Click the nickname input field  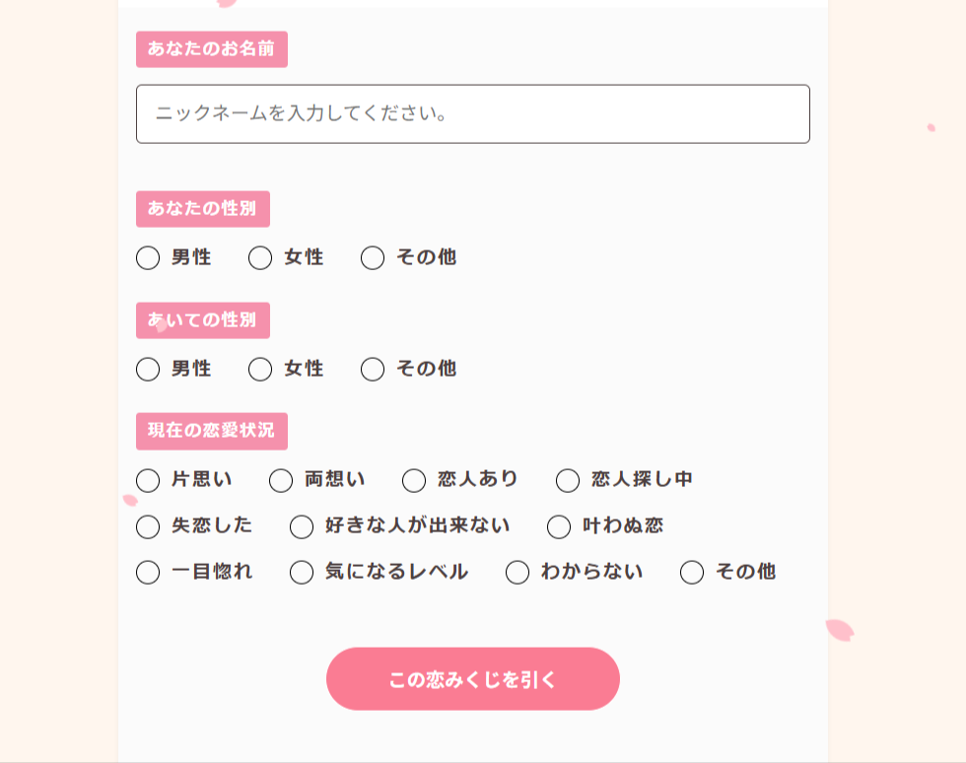[x=473, y=114]
